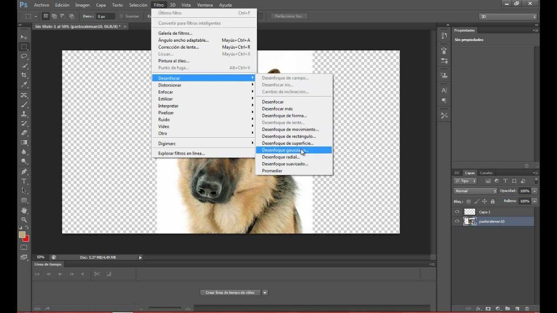
Task: Select the Eyedropper tool
Action: pyautogui.click(x=24, y=85)
